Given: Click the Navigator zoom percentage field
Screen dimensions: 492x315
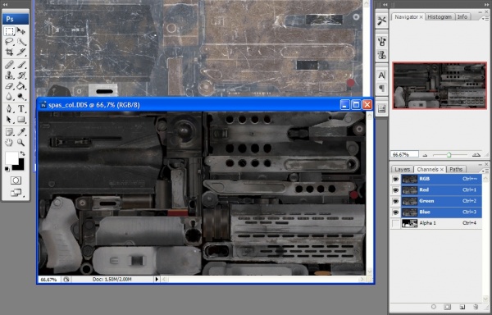Looking at the screenshot, I should point(405,154).
